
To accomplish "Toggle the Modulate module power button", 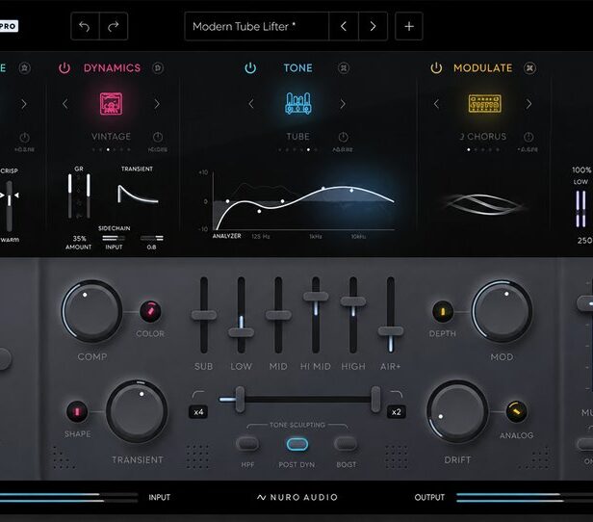I will pos(436,68).
